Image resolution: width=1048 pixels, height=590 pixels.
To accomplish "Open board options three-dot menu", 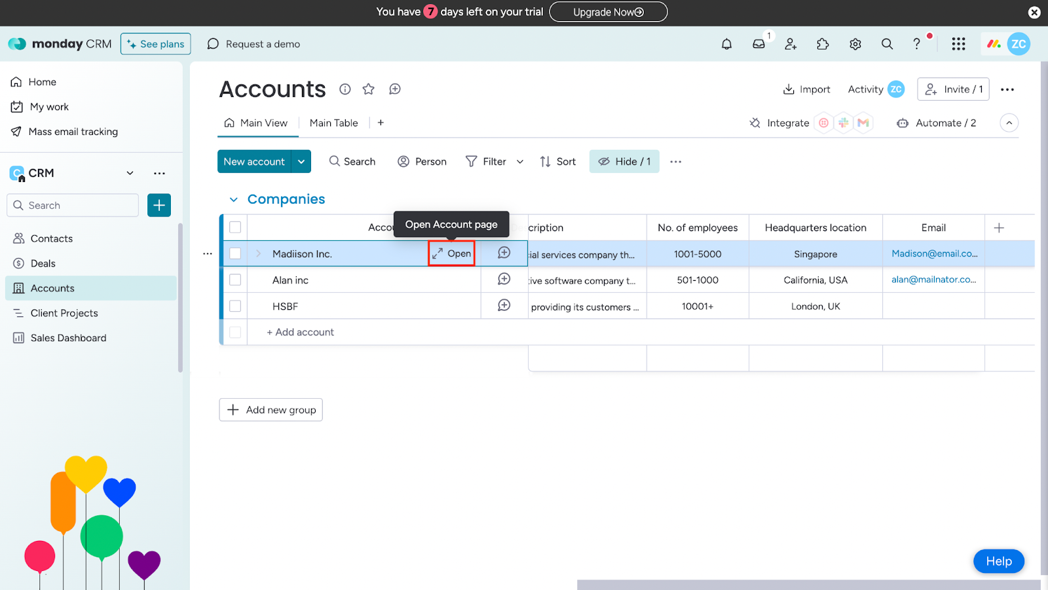I will (x=1007, y=90).
